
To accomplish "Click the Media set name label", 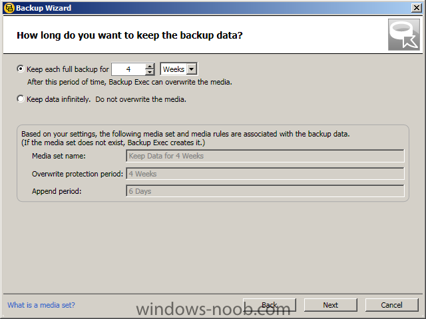I will [x=59, y=156].
